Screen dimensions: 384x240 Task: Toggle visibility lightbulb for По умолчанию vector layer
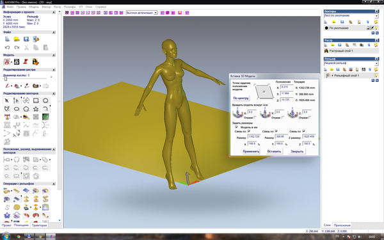click(x=376, y=28)
